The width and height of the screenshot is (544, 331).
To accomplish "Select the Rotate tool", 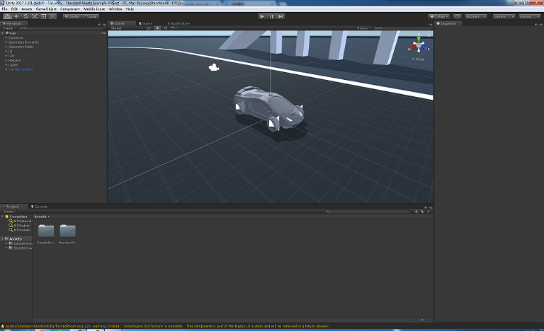I will coord(25,16).
